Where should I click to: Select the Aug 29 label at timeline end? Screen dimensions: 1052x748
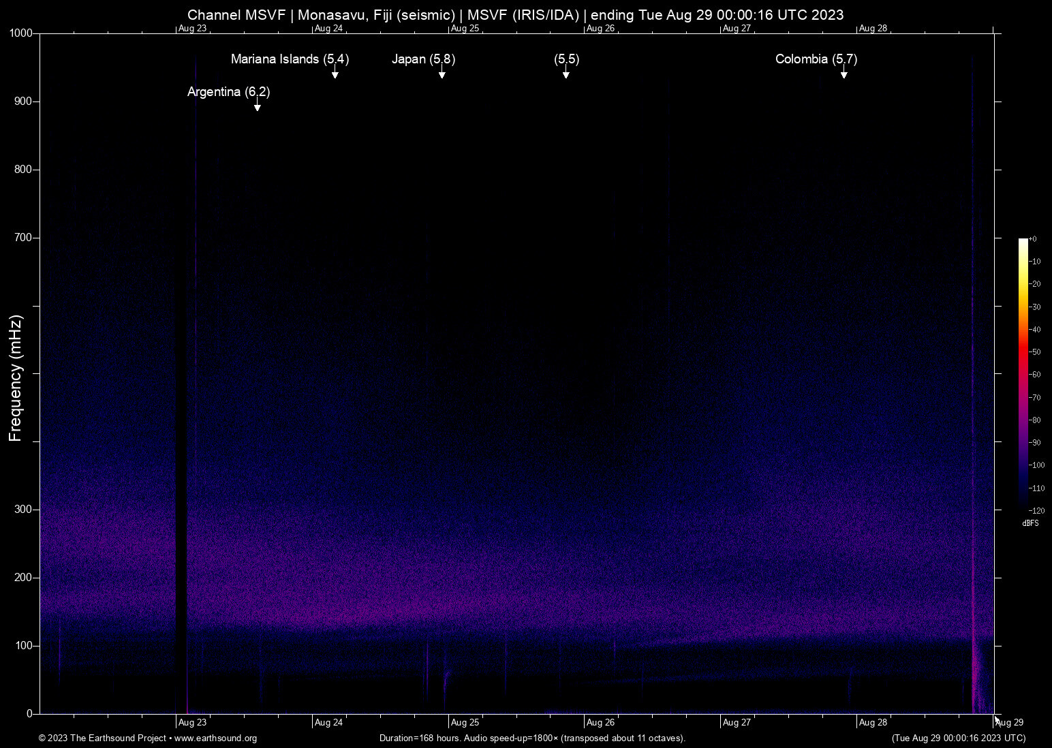pos(1009,722)
